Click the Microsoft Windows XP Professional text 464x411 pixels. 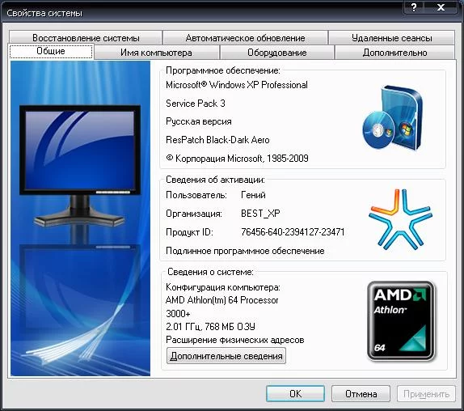(x=237, y=85)
